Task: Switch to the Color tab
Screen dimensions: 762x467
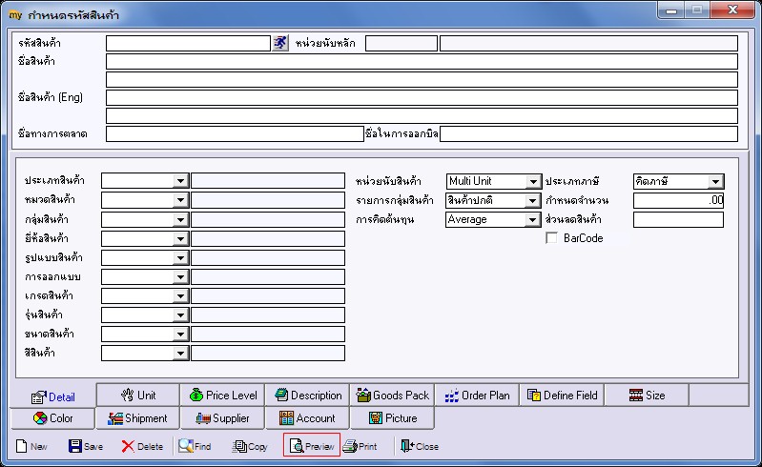Action: 52,418
